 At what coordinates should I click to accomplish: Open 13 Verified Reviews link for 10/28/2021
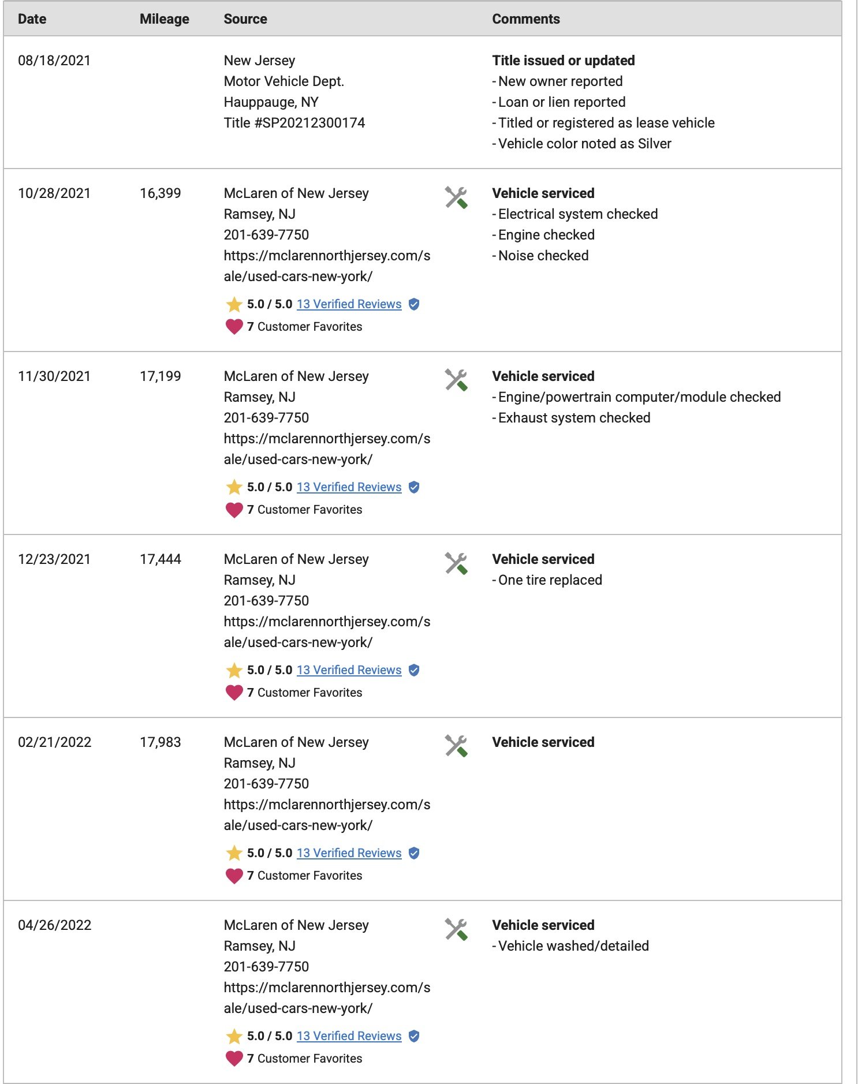point(349,304)
